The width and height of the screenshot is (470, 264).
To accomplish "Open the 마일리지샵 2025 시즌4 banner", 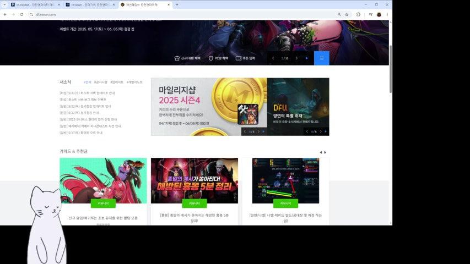I will tap(209, 107).
